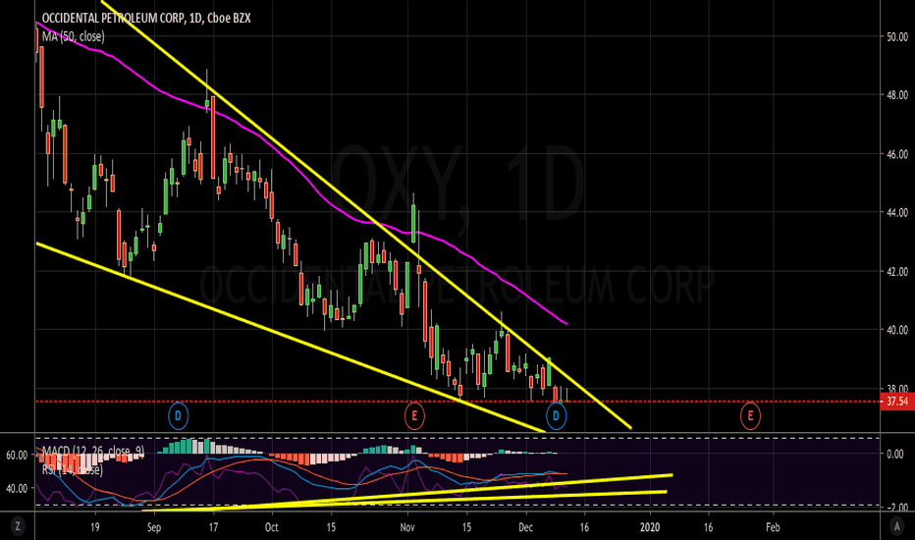
Task: Click the red earnings E marker near February
Action: tap(750, 415)
